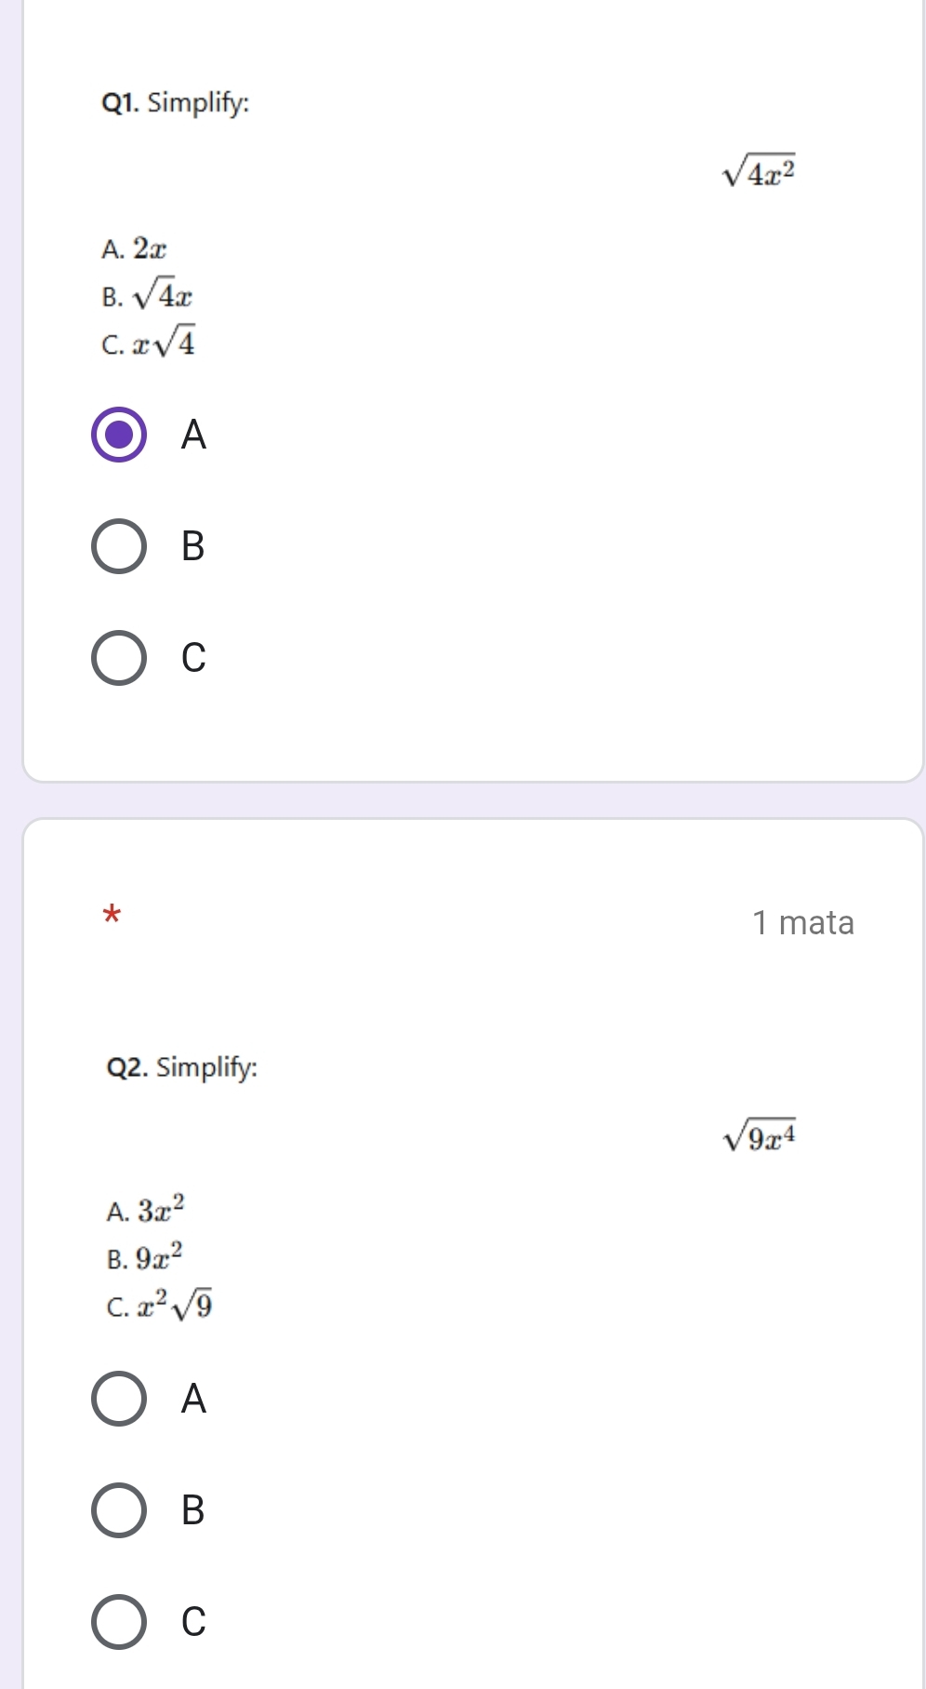Click the letter 'A' label beside Q2's radio
The height and width of the screenshot is (1689, 926).
[x=192, y=1398]
